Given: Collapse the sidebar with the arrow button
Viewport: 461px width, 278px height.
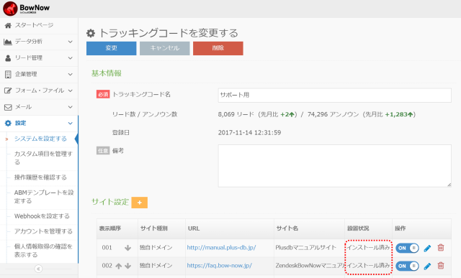Looking at the screenshot, I should 38,269.
